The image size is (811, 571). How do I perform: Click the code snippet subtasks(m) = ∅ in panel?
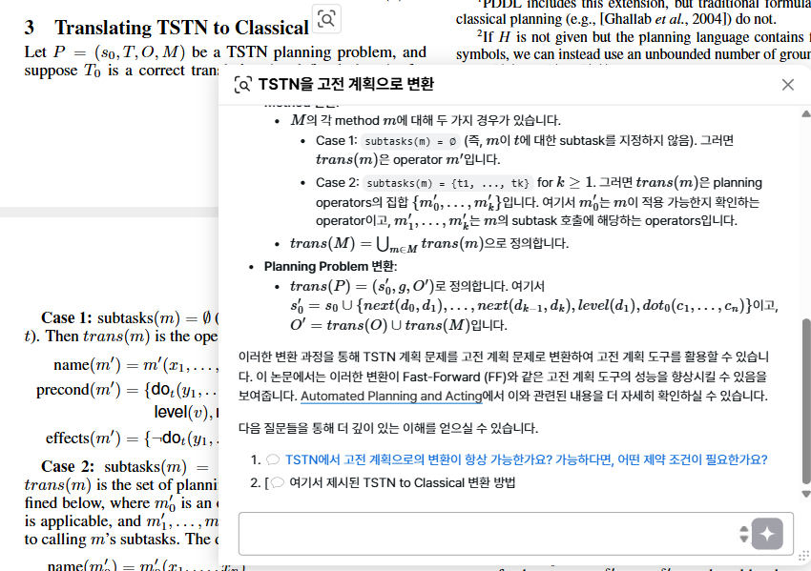tap(410, 141)
